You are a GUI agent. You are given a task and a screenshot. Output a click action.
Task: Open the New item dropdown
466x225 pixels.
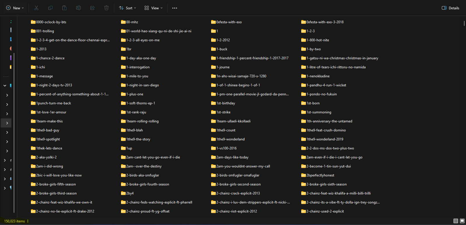coord(15,8)
